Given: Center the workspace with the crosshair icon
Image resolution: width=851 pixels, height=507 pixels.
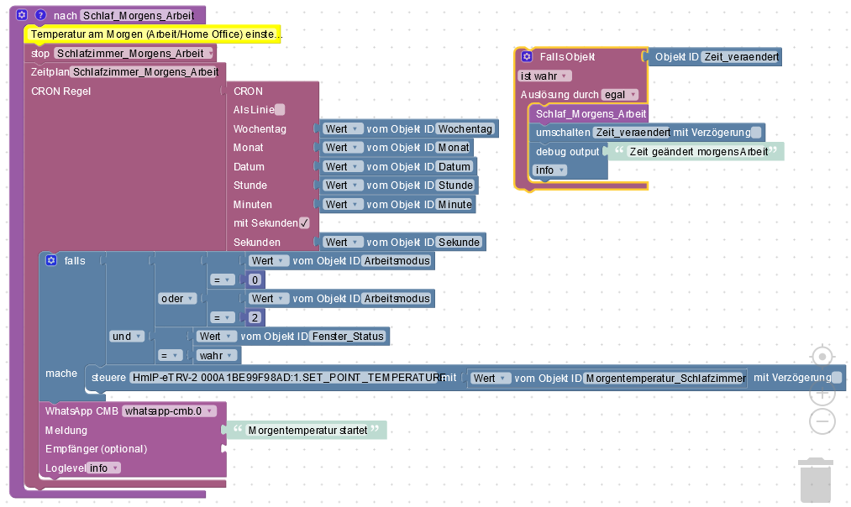Looking at the screenshot, I should [822, 357].
